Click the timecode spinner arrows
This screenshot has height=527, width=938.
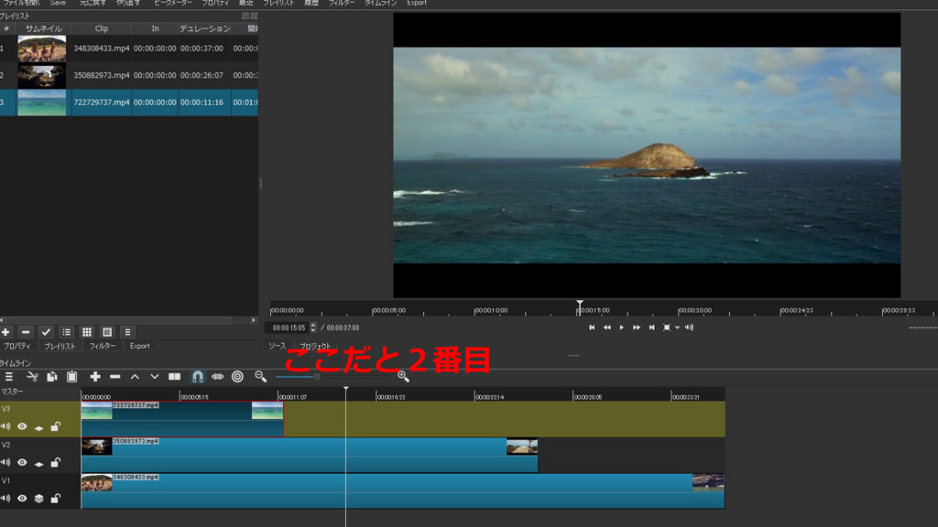coord(313,328)
